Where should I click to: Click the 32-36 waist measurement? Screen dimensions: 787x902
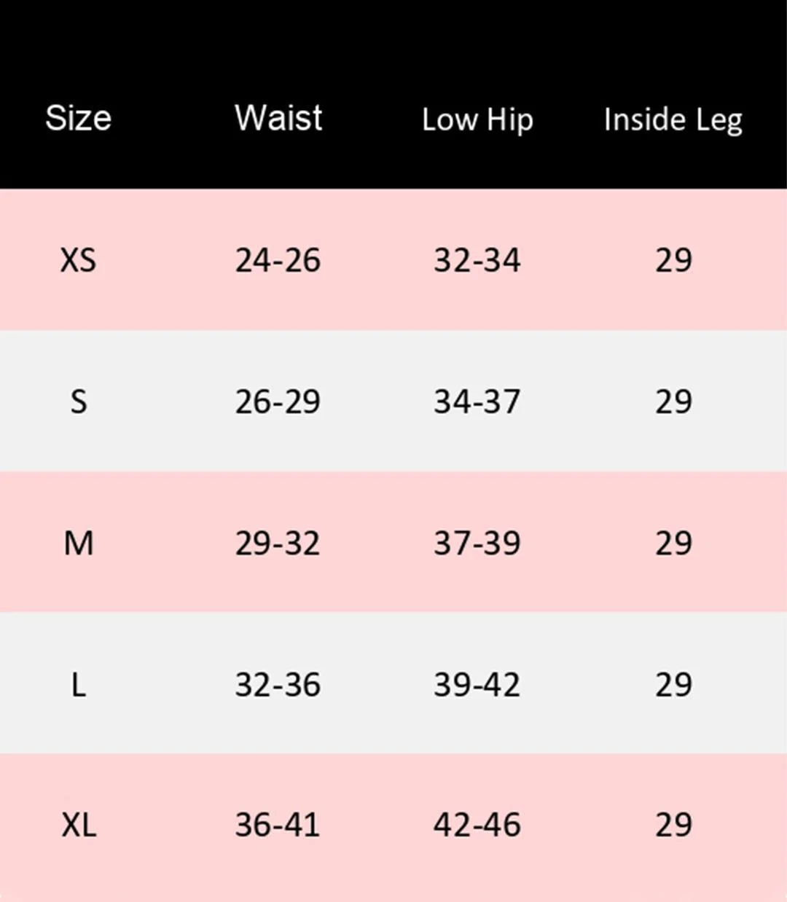[x=278, y=684]
